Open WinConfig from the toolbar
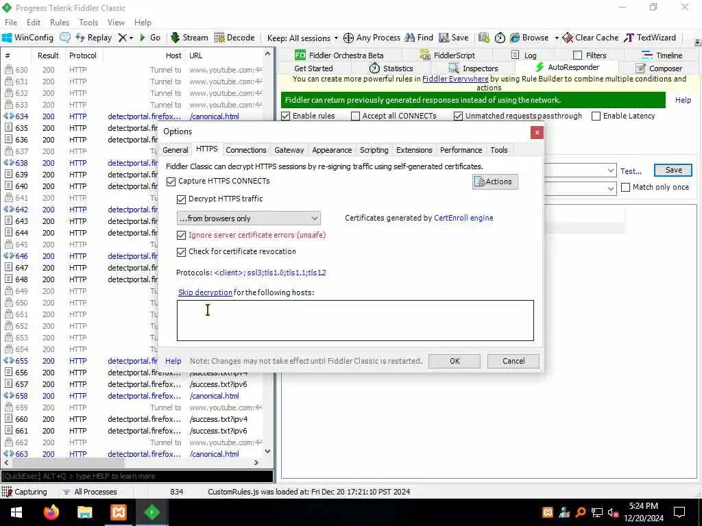The image size is (702, 526). click(27, 38)
